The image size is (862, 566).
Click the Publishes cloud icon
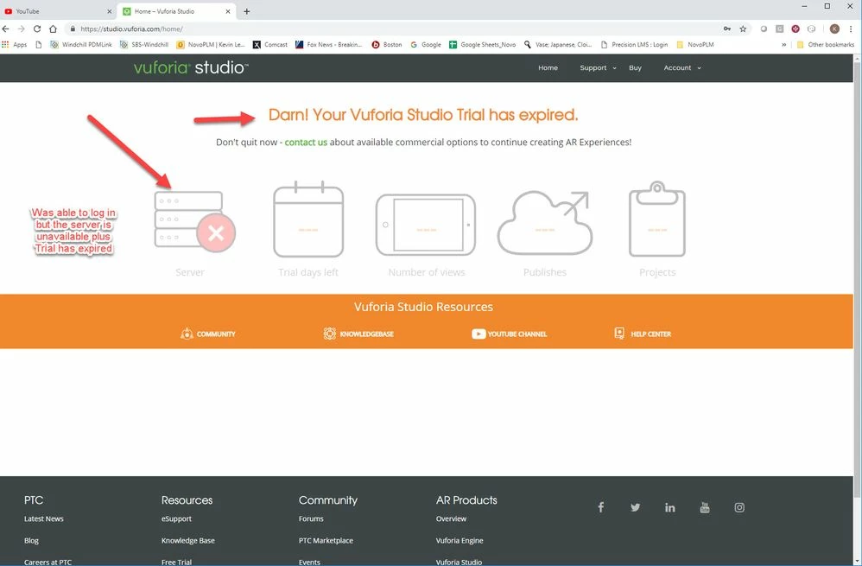coord(545,223)
